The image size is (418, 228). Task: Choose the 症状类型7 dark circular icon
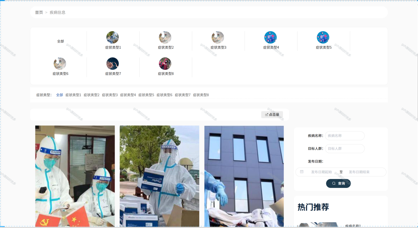click(x=113, y=64)
